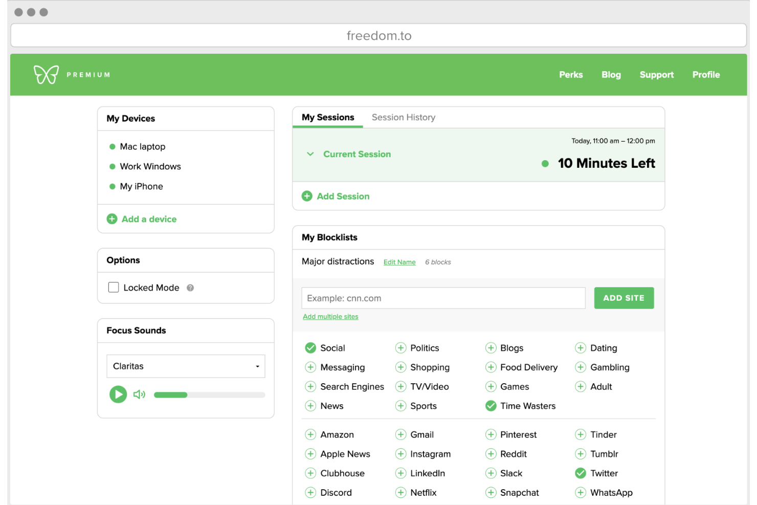Image resolution: width=757 pixels, height=505 pixels.
Task: Open the Profile menu in header
Action: click(706, 75)
